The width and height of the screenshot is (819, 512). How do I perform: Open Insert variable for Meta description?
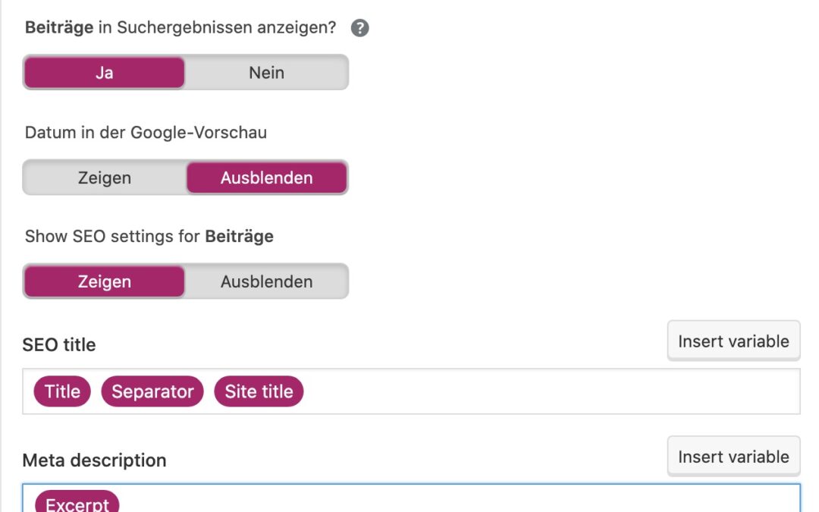(733, 457)
